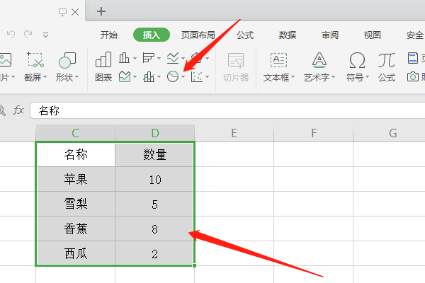The height and width of the screenshot is (283, 425).
Task: Close the current document tab
Action: pyautogui.click(x=75, y=12)
